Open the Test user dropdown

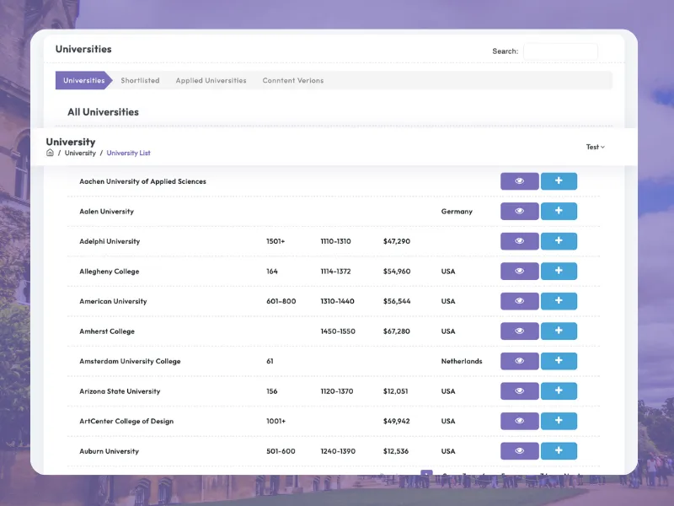[595, 147]
